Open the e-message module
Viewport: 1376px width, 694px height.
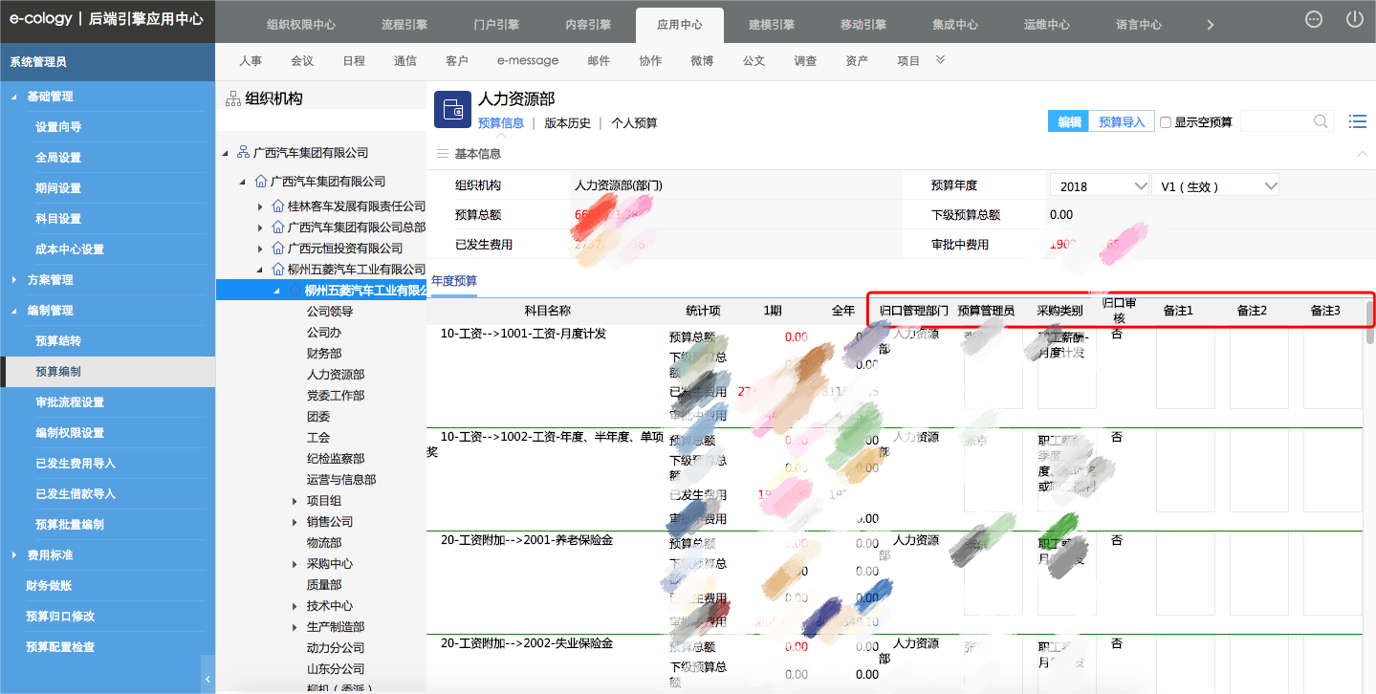(528, 60)
